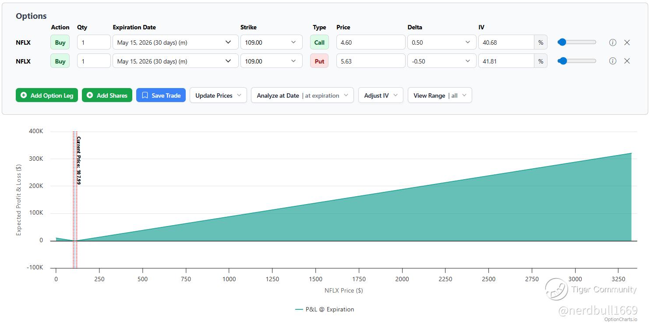Switch the Put type badge
The width and height of the screenshot is (650, 325).
[319, 61]
